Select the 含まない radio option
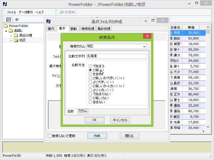 90,102
